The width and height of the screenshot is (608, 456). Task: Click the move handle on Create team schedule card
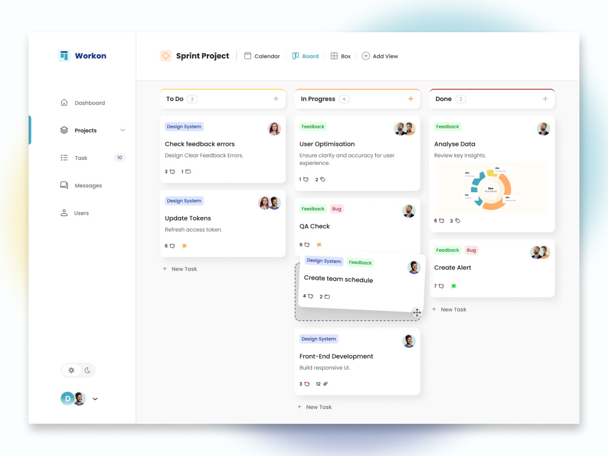[x=416, y=312]
